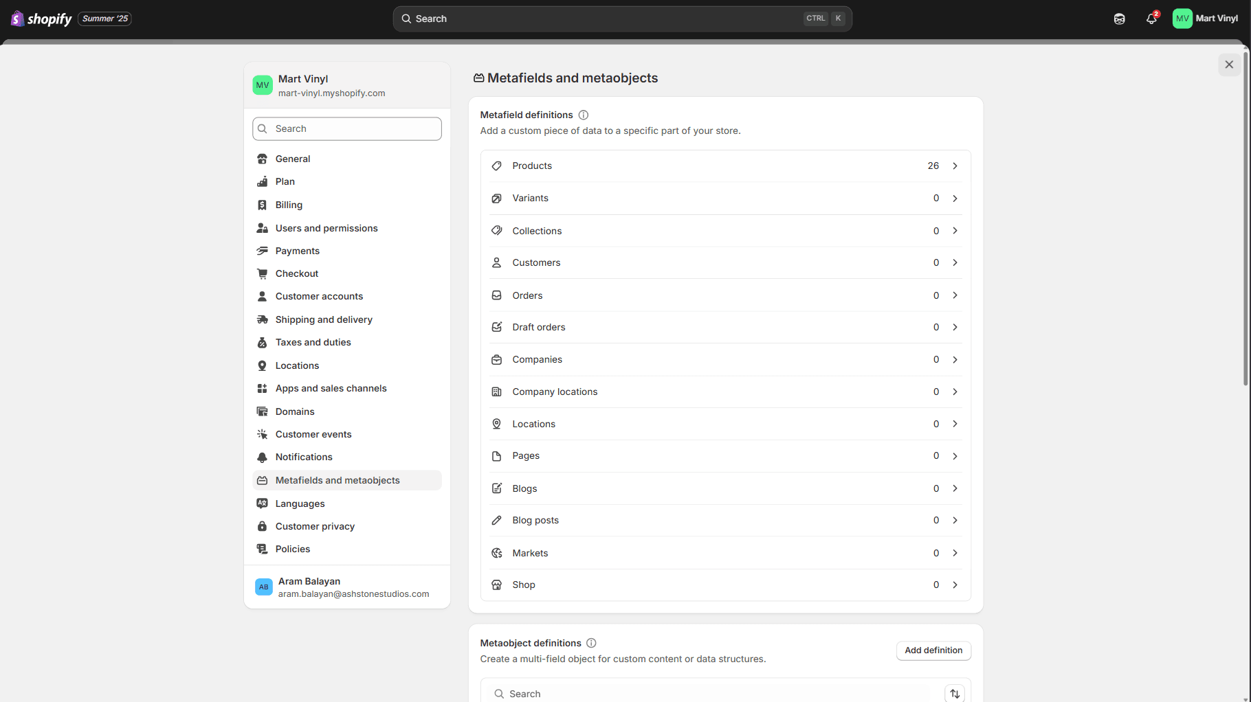Open the Sidekick assistant icon in top bar

(1119, 19)
